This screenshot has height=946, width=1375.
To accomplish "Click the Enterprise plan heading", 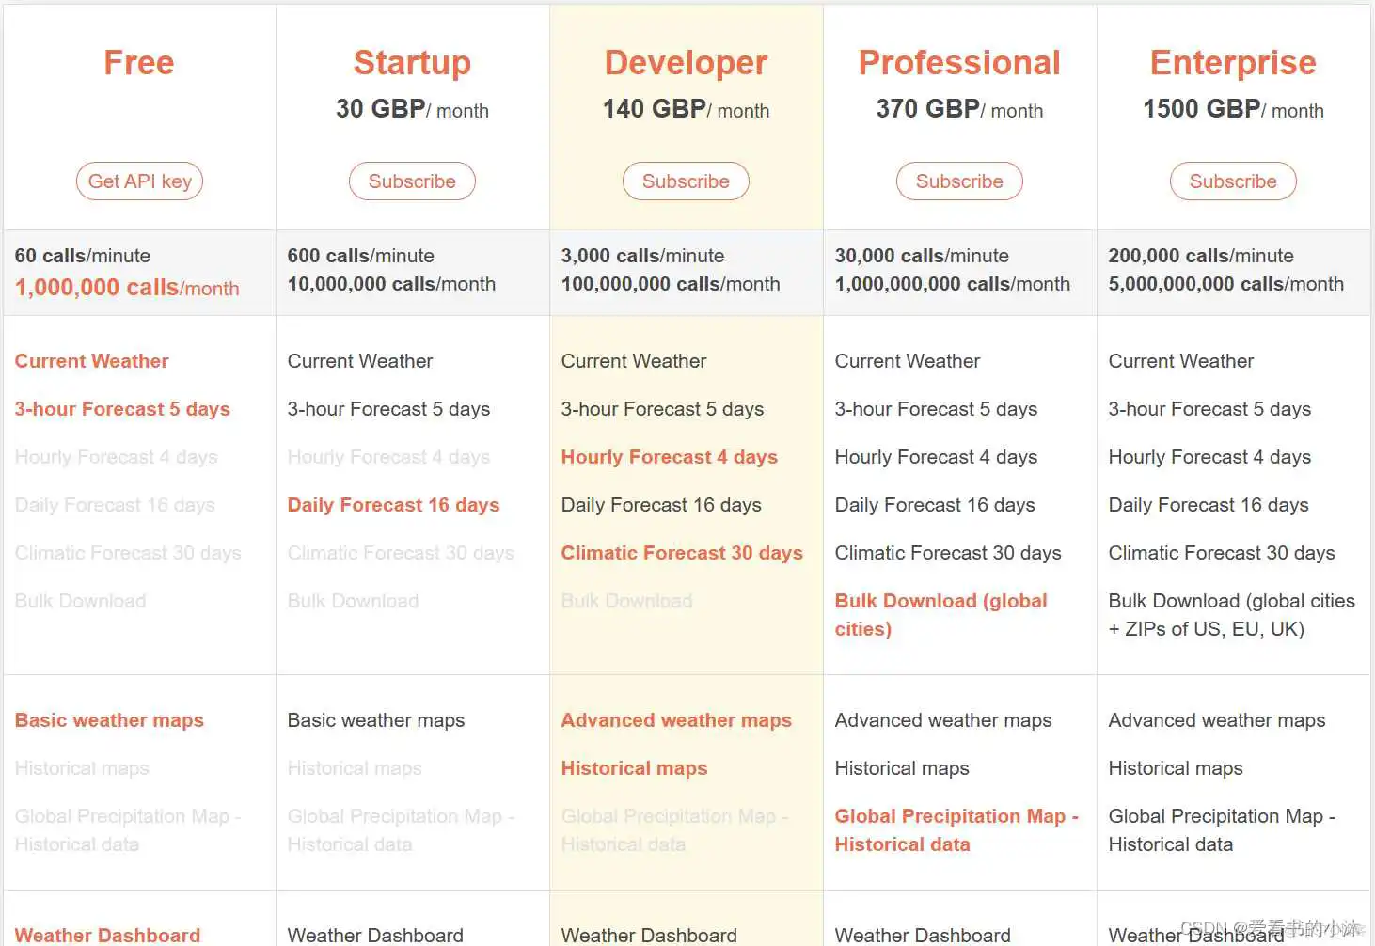I will (x=1233, y=63).
